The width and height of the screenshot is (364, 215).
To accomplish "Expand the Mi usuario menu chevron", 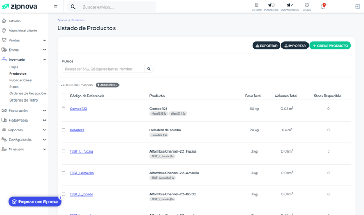I will (x=45, y=149).
